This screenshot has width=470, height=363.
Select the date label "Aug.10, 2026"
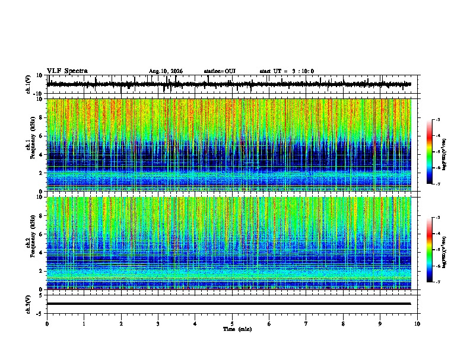[x=166, y=71]
